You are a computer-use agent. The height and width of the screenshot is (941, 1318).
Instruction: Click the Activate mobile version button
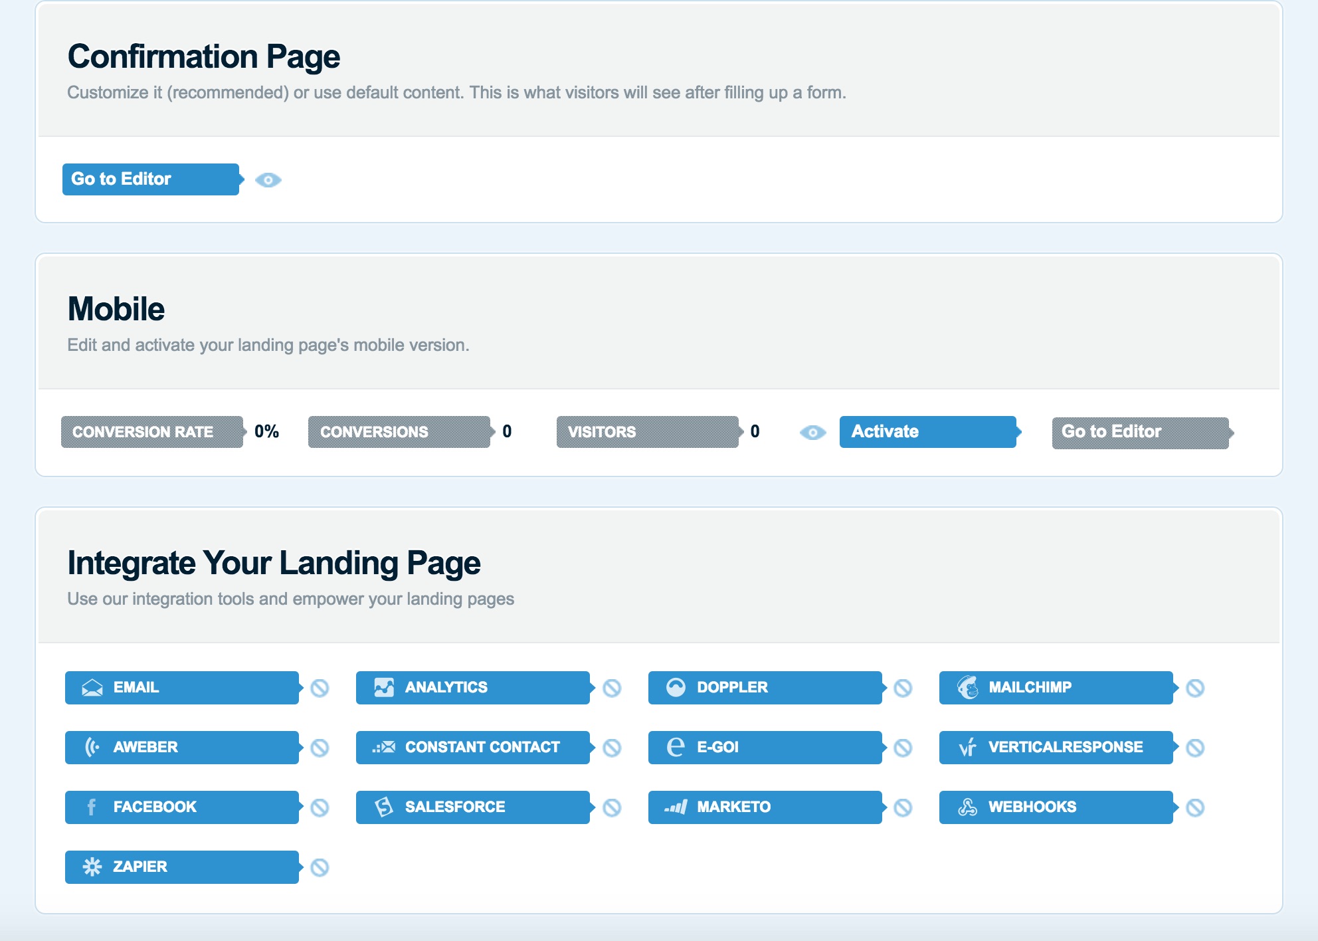pos(927,432)
